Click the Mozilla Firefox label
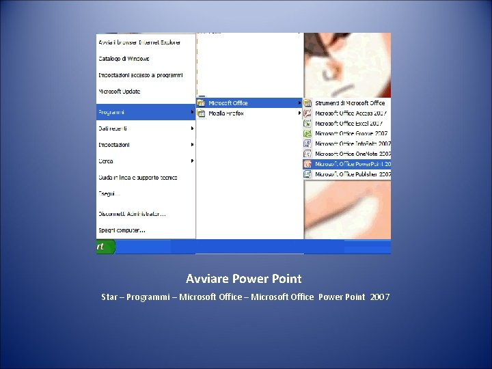This screenshot has width=492, height=369. (226, 113)
